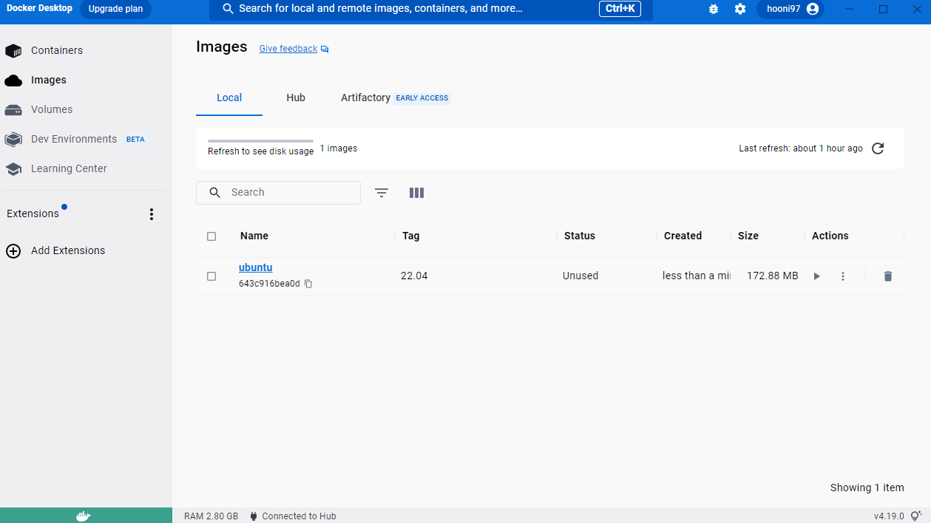Click the disk usage progress bar
The width and height of the screenshot is (931, 523).
click(x=260, y=140)
